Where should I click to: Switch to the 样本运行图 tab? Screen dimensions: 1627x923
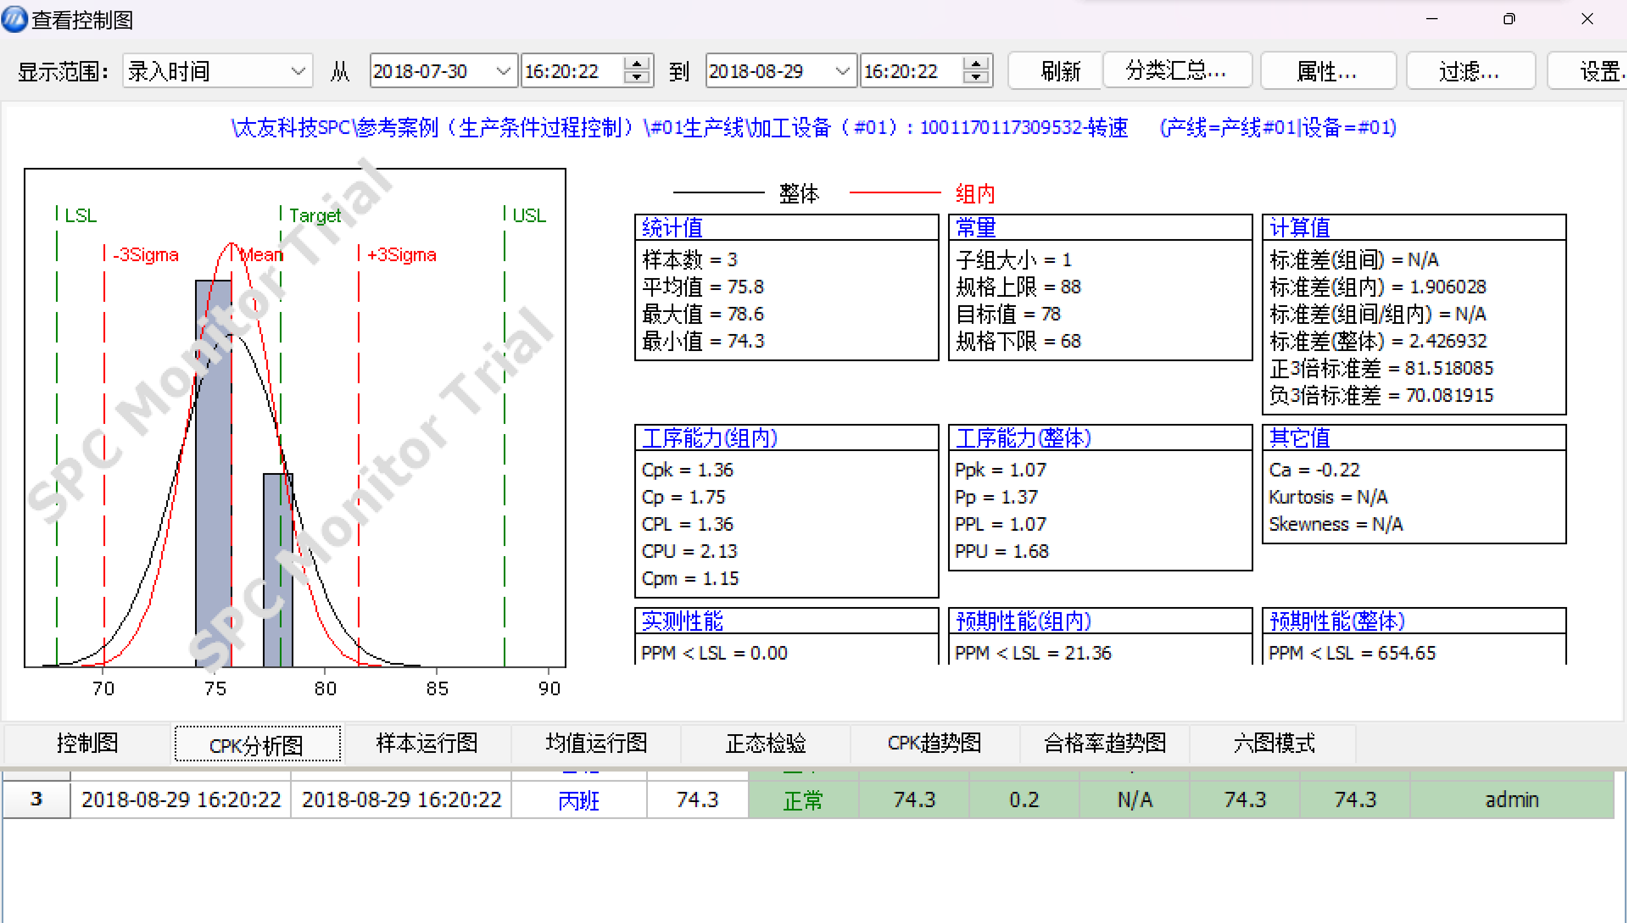pos(427,743)
